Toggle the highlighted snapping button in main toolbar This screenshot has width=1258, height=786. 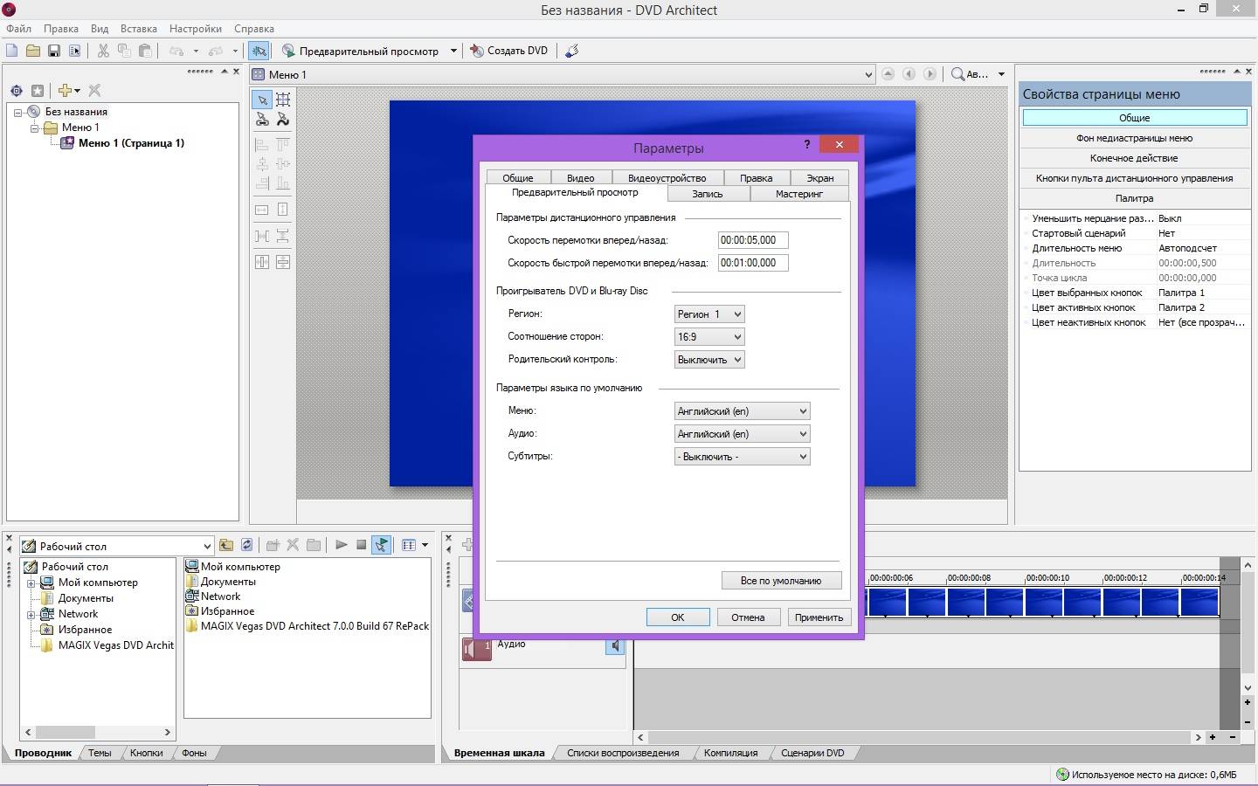pos(259,51)
